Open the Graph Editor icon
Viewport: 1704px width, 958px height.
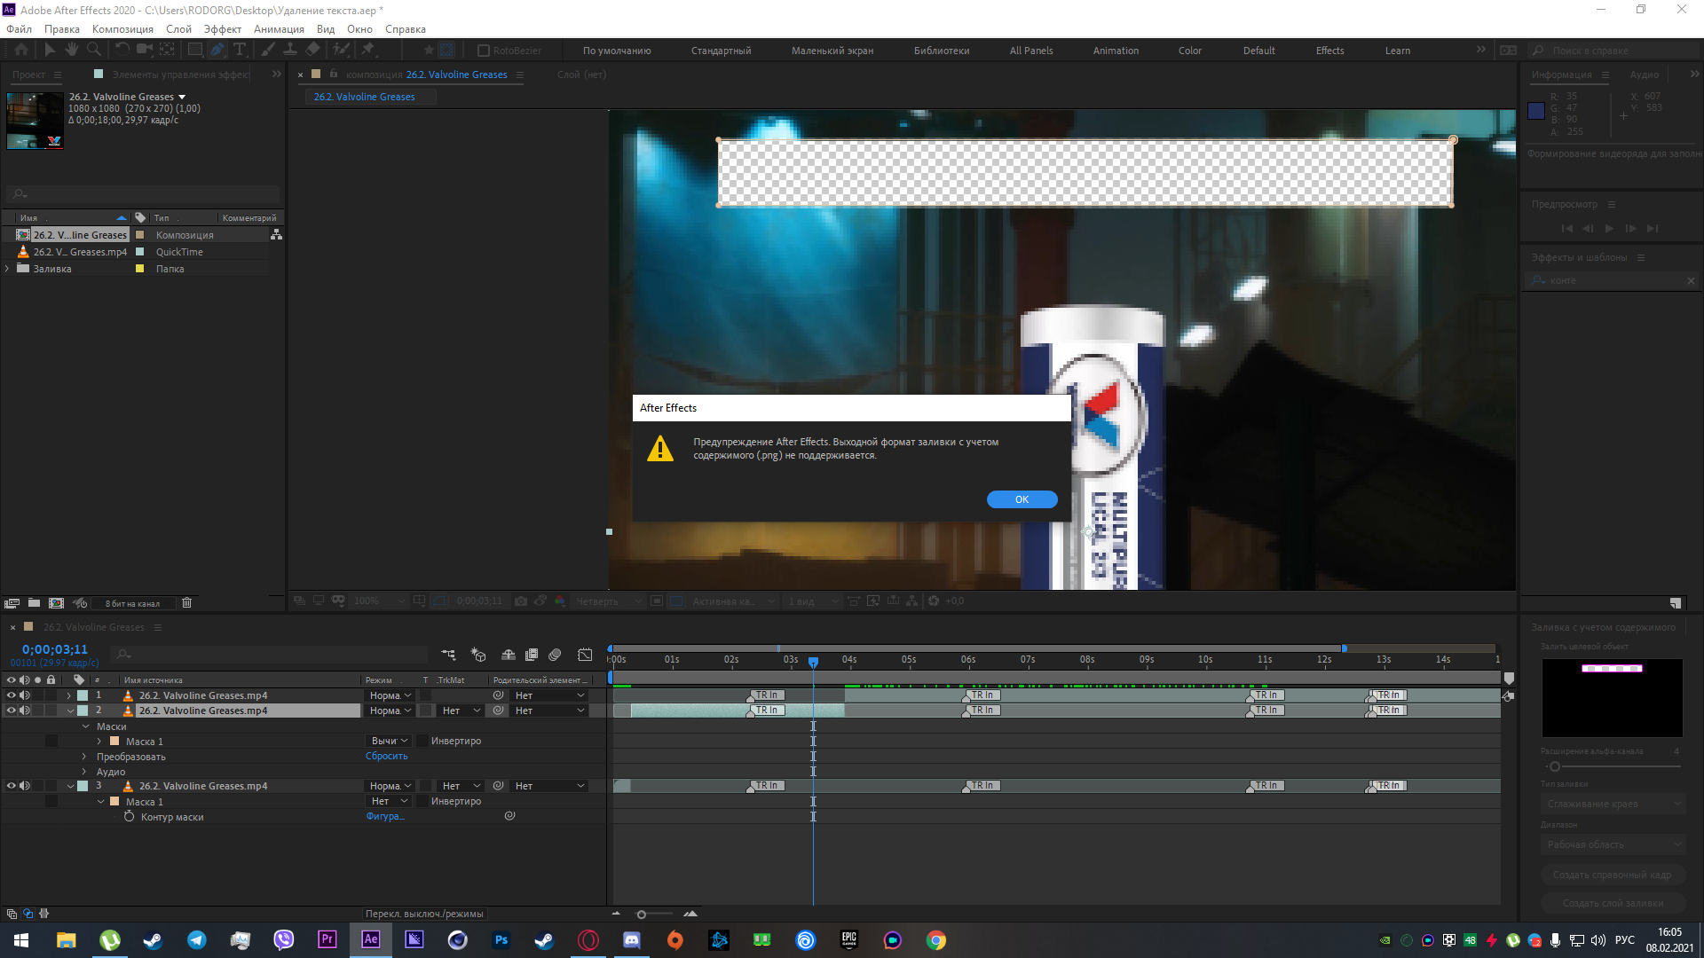(585, 655)
